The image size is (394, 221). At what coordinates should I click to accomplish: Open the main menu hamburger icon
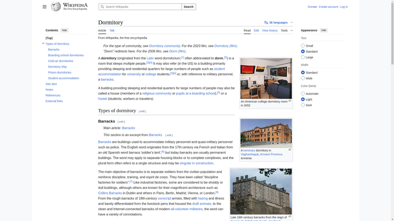tap(44, 7)
